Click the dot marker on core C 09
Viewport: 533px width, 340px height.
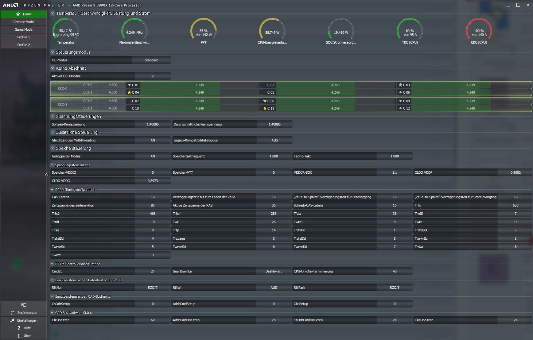[400, 101]
